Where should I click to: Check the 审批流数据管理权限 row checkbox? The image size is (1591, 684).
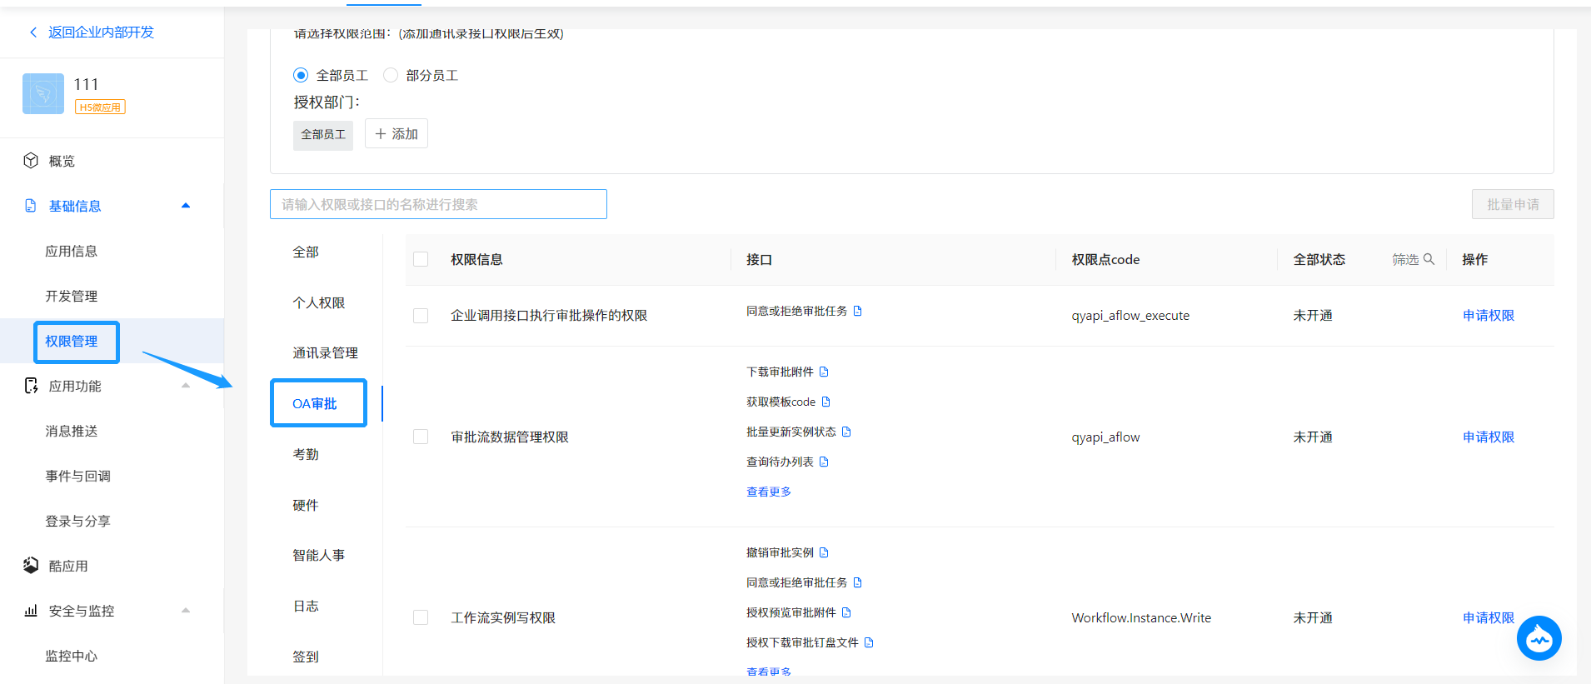point(421,437)
